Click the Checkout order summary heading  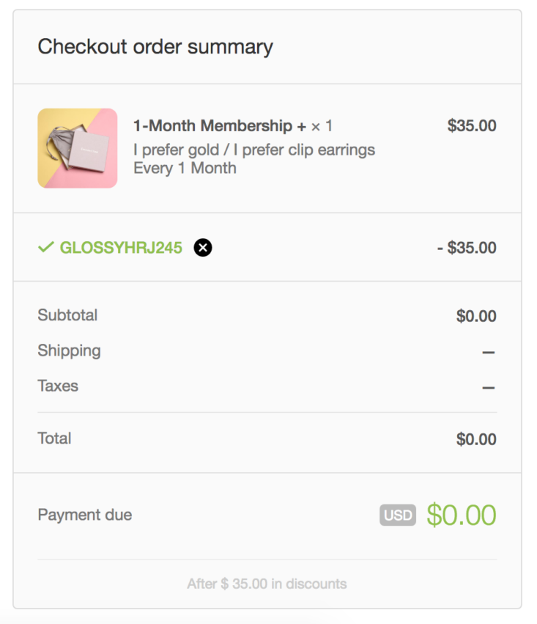[155, 47]
